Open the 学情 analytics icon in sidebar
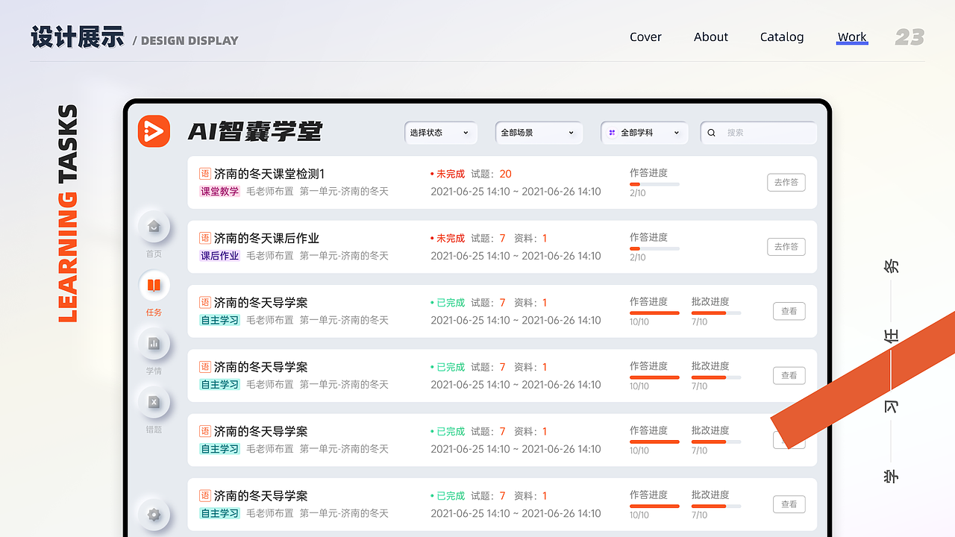Viewport: 955px width, 537px height. (x=154, y=344)
